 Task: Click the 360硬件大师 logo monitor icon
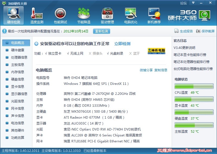205,16
